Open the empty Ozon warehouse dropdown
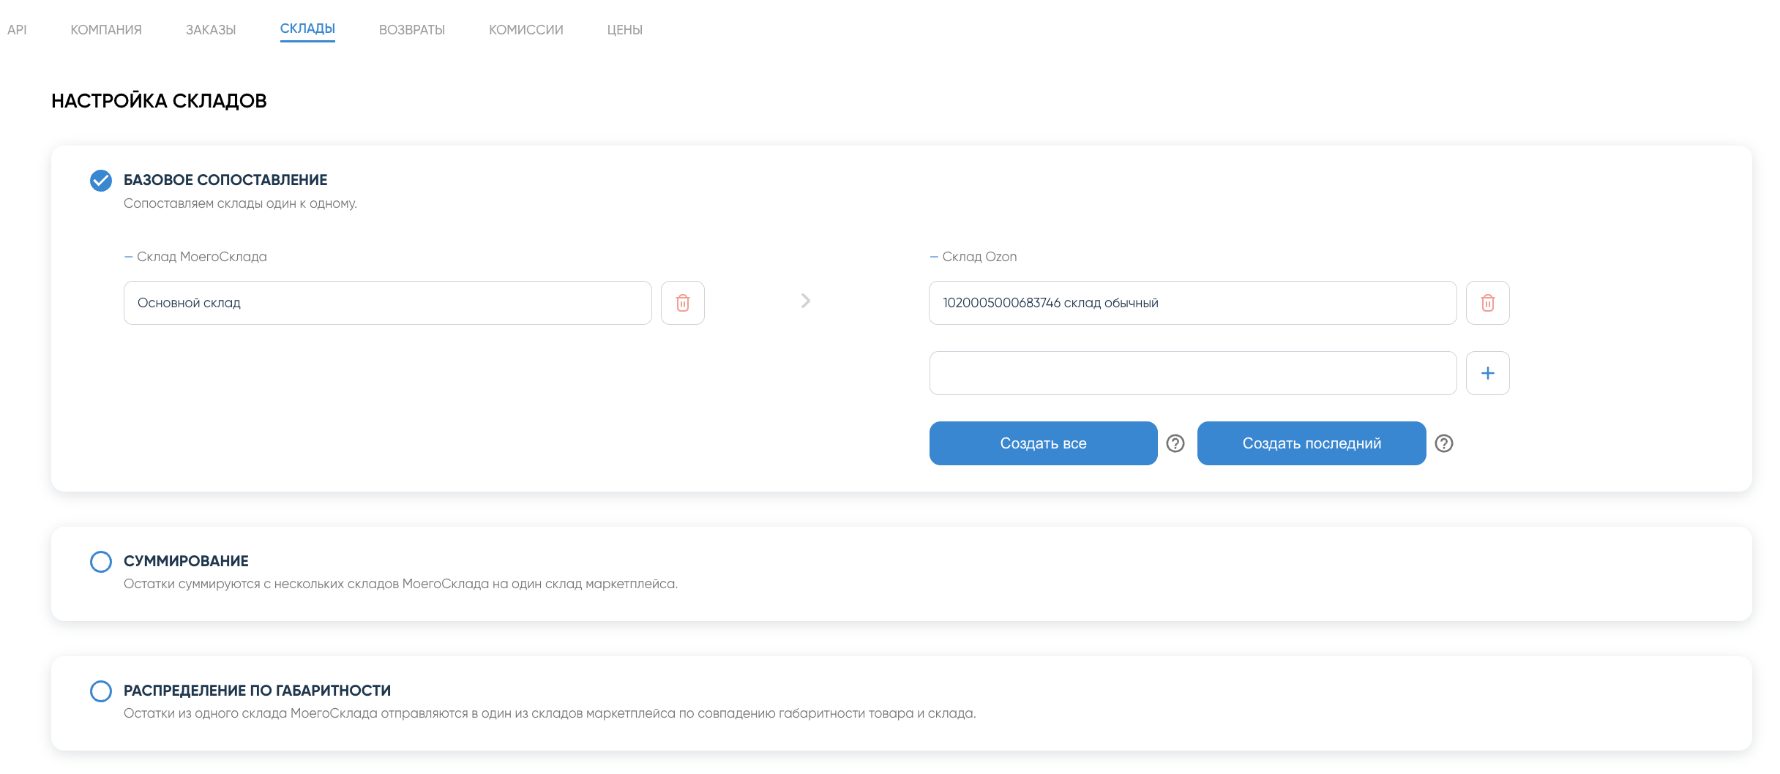 (1192, 373)
